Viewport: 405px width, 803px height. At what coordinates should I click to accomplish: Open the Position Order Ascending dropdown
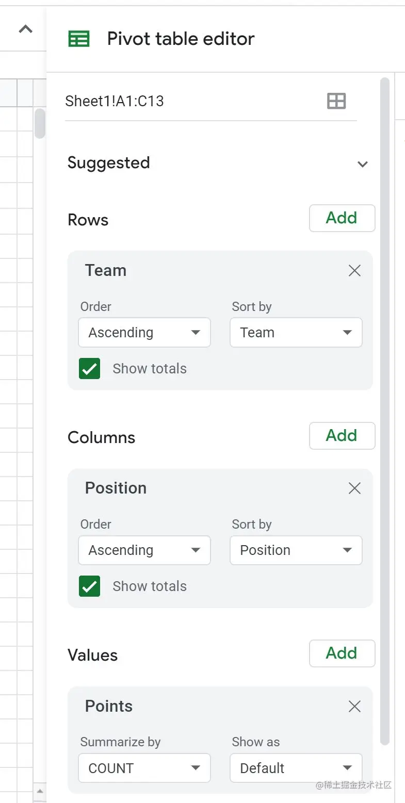click(144, 550)
